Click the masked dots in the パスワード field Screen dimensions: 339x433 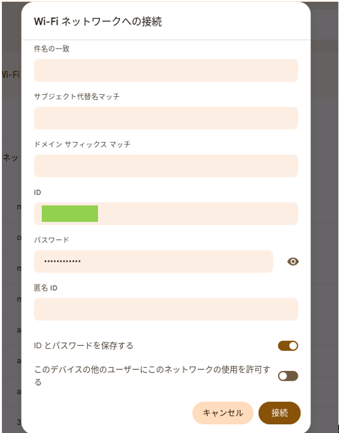tap(63, 261)
